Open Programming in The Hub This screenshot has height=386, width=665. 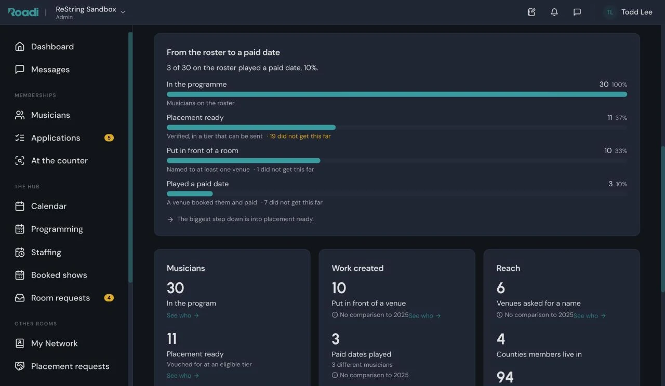click(57, 229)
